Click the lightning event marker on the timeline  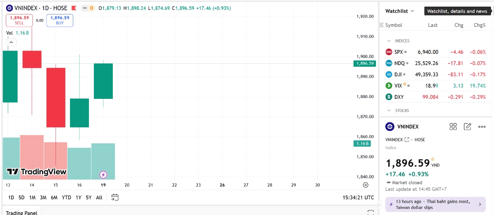[103, 175]
